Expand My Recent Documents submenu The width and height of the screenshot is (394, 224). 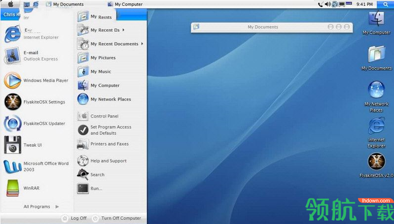click(110, 44)
